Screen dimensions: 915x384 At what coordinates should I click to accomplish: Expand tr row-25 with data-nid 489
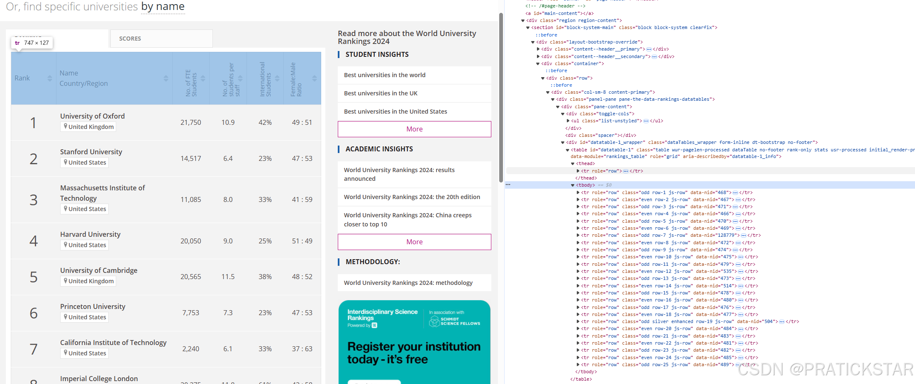[578, 365]
